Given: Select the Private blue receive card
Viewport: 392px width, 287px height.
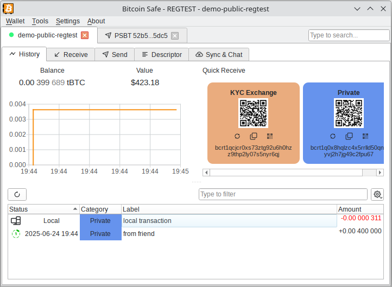Looking at the screenshot, I should point(344,123).
